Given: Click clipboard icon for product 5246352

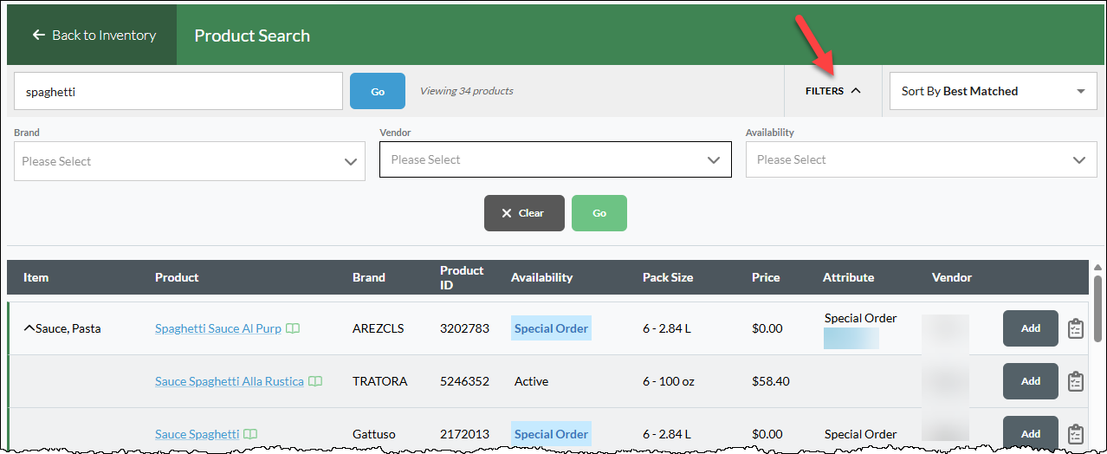Looking at the screenshot, I should point(1076,381).
